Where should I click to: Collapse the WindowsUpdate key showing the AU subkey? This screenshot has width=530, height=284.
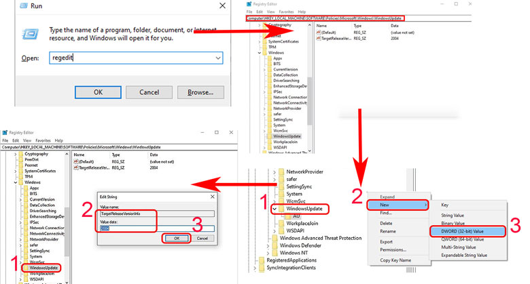pyautogui.click(x=275, y=209)
